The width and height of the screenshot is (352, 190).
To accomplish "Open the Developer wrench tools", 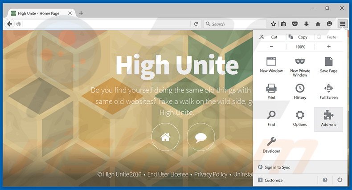I will point(271,141).
